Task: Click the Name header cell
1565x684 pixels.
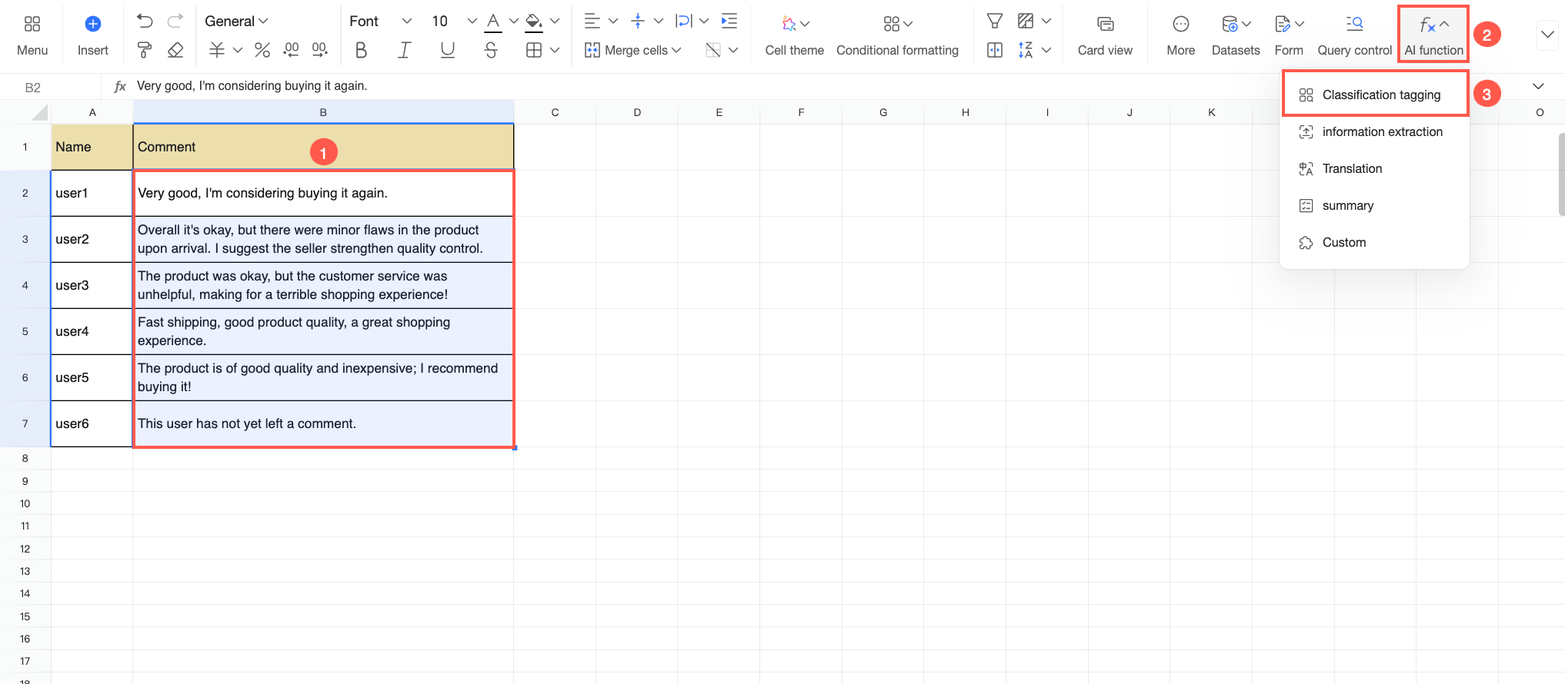Action: [x=92, y=147]
